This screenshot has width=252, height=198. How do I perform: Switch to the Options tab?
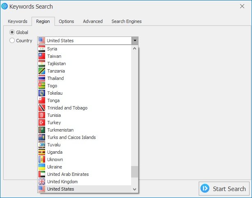pyautogui.click(x=66, y=21)
